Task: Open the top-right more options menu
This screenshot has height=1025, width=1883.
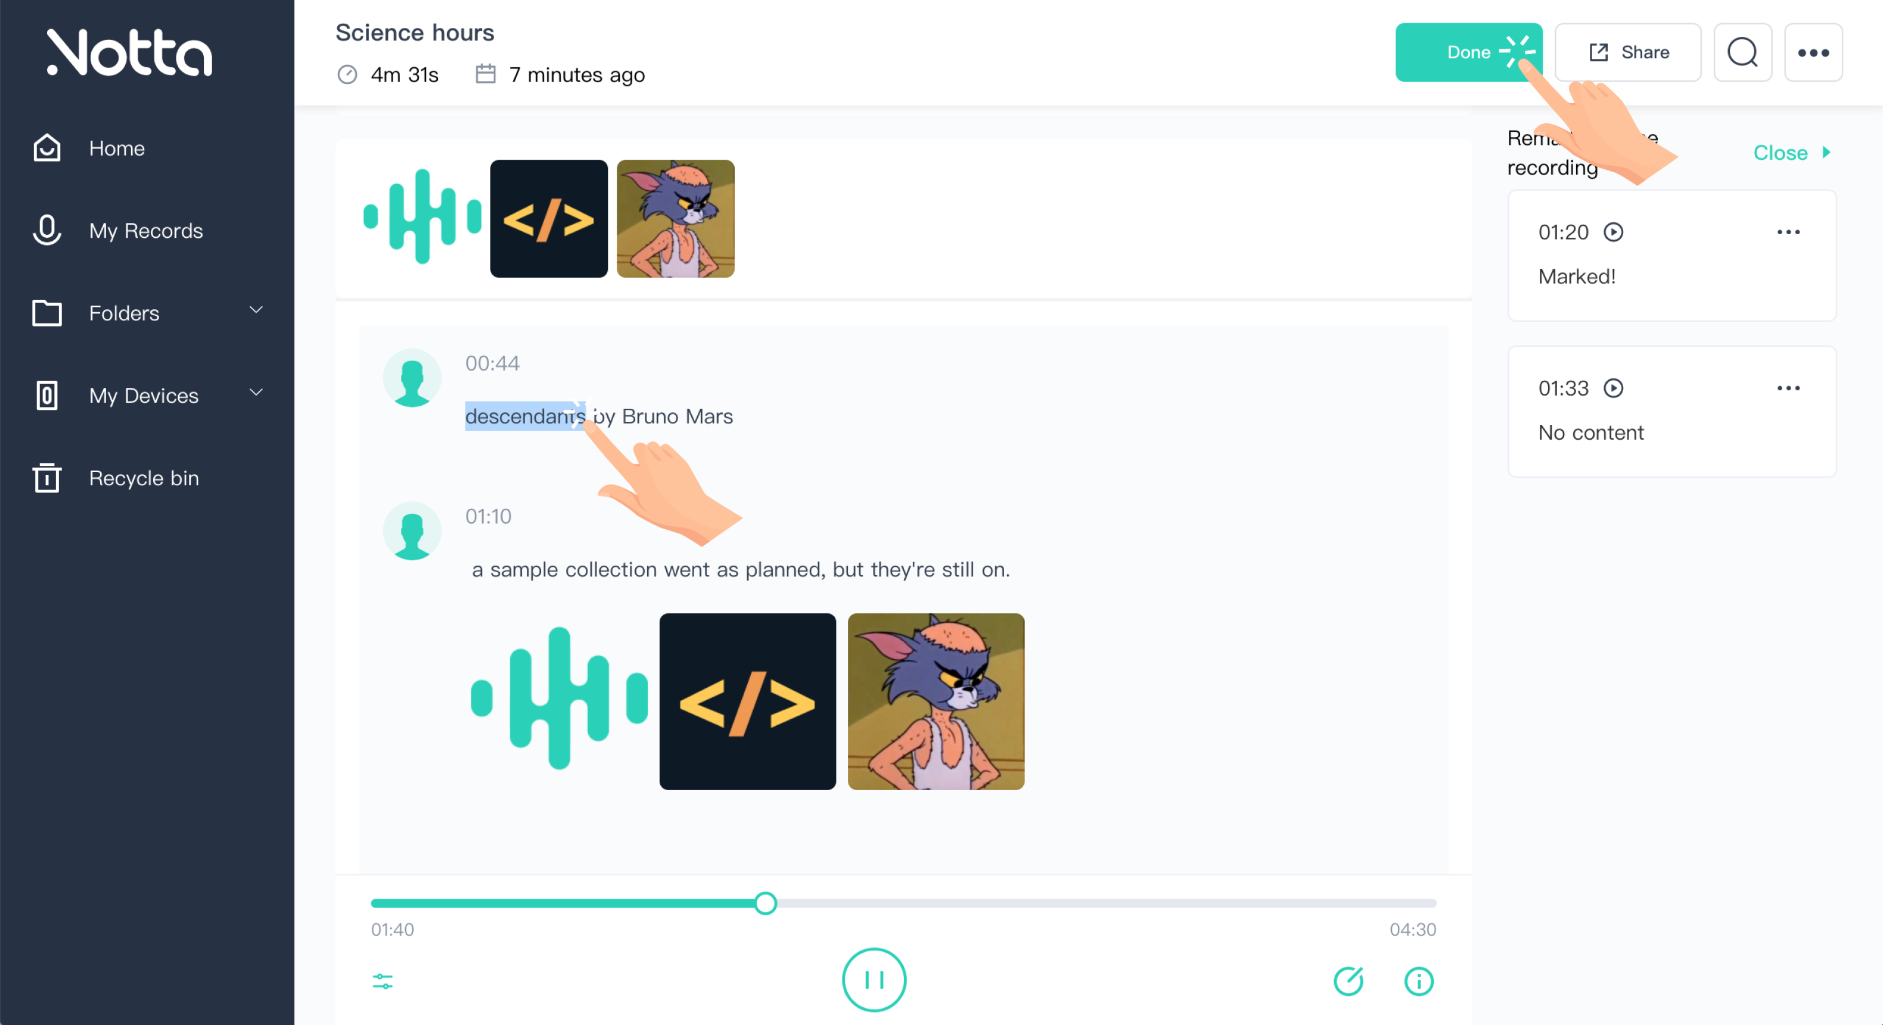Action: tap(1813, 52)
